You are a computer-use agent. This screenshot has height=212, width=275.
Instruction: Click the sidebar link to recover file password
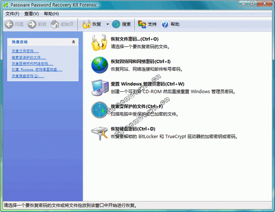tap(25, 51)
